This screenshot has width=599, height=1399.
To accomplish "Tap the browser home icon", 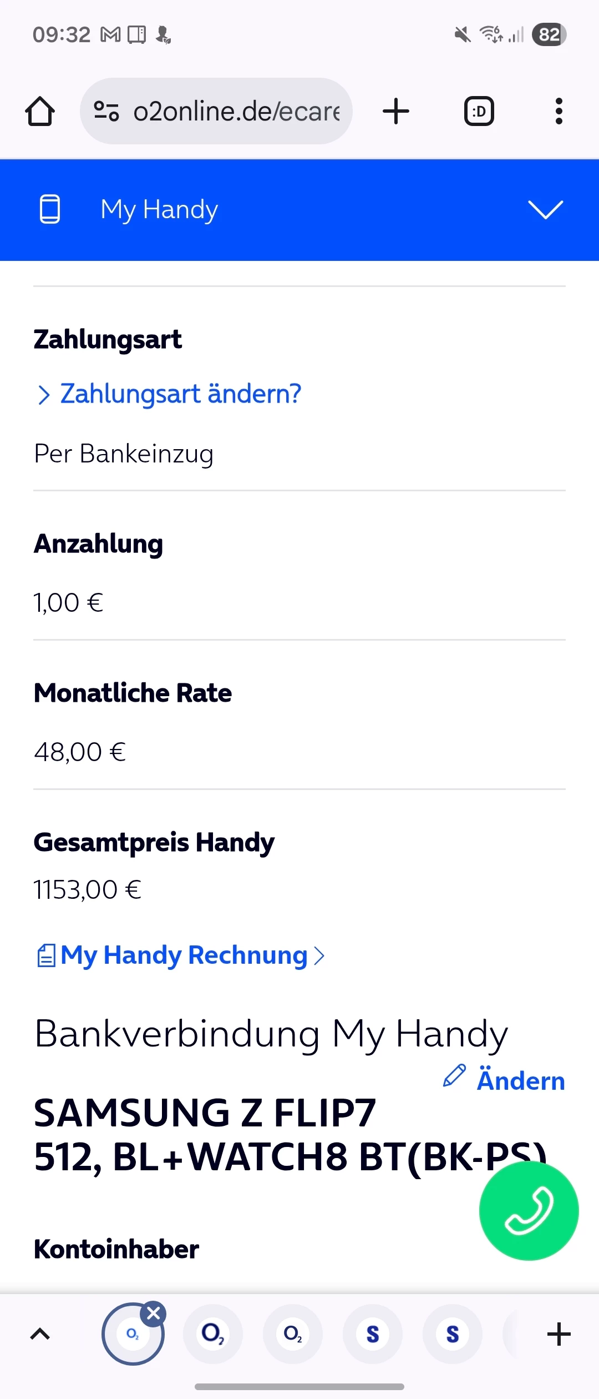I will point(40,112).
